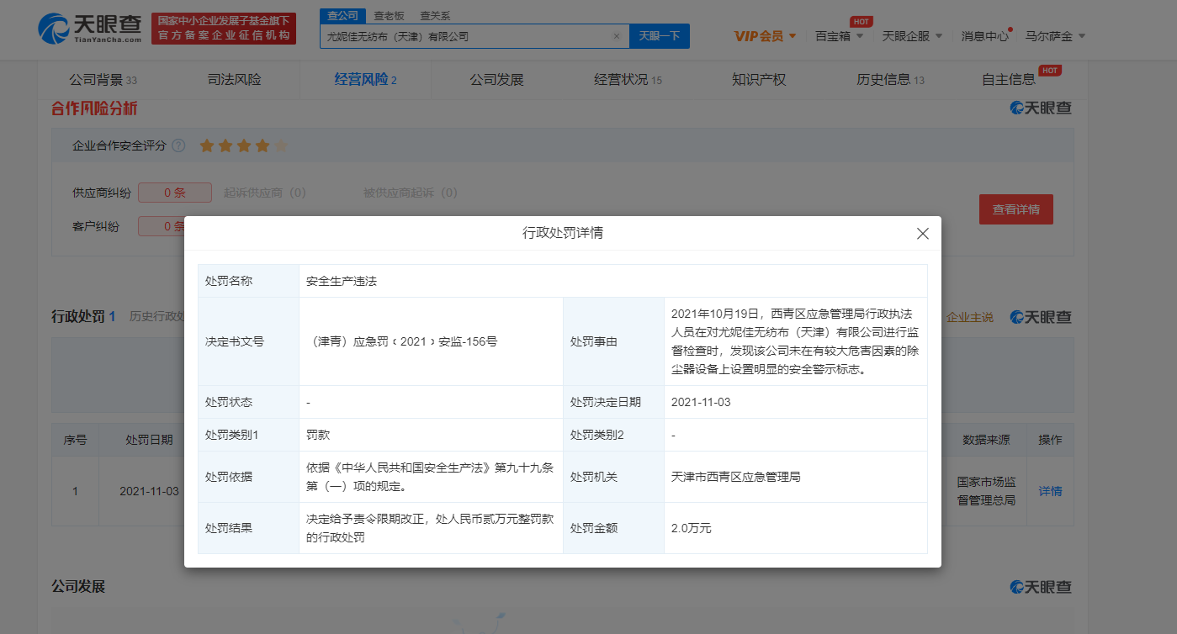Clear the search box with the x icon

pyautogui.click(x=616, y=36)
